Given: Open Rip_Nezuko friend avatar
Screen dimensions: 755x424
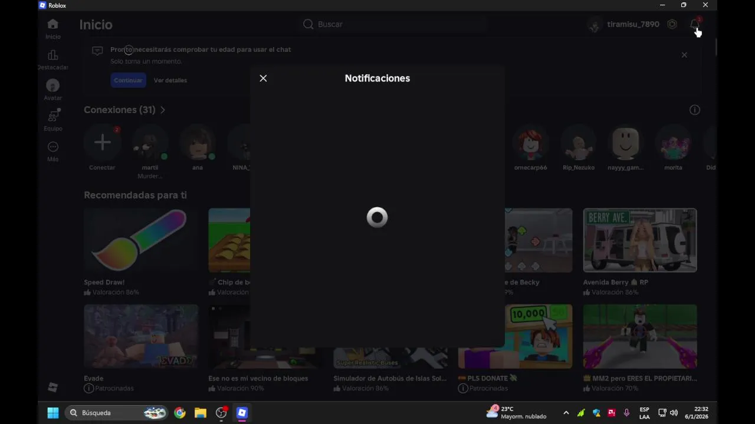Looking at the screenshot, I should pyautogui.click(x=578, y=143).
